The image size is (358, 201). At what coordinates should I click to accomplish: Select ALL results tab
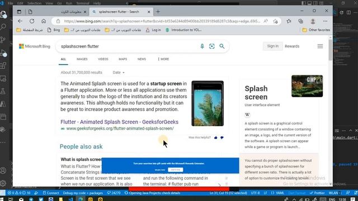[x=63, y=59]
